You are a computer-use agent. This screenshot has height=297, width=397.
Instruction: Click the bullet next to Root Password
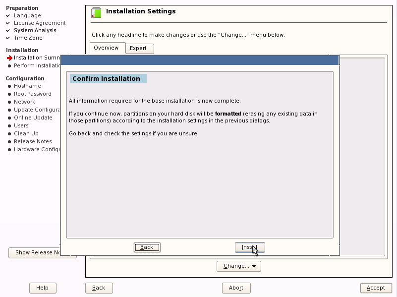tap(9, 94)
